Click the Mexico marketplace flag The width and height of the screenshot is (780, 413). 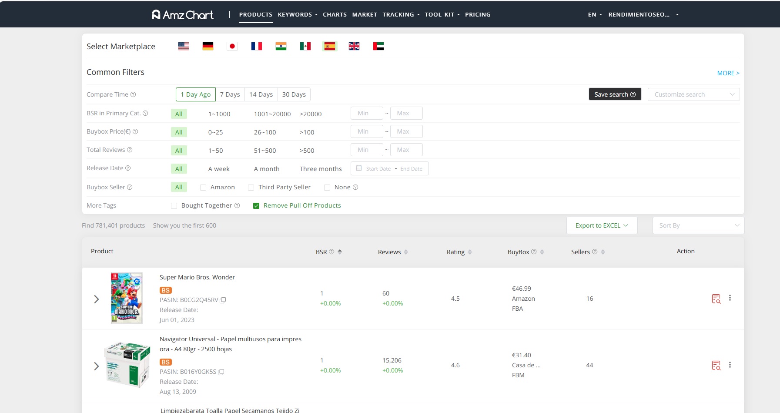[x=305, y=46]
